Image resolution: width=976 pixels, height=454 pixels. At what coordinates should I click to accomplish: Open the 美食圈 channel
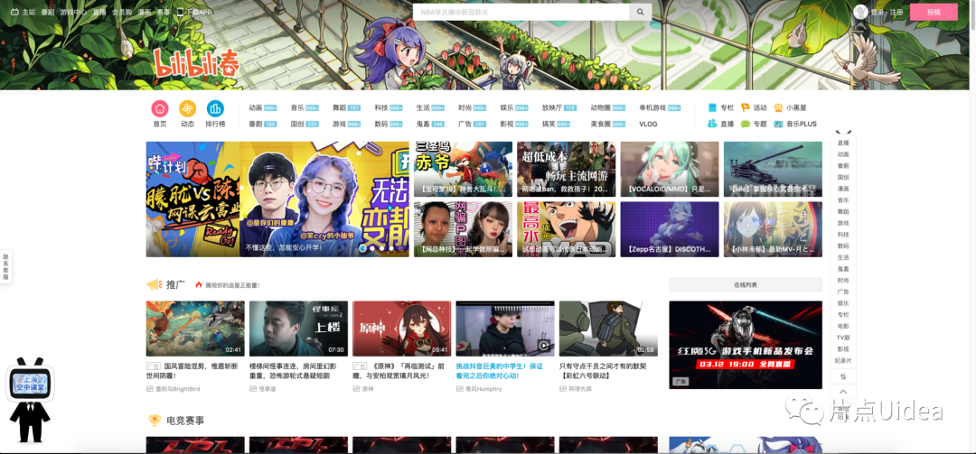click(607, 124)
